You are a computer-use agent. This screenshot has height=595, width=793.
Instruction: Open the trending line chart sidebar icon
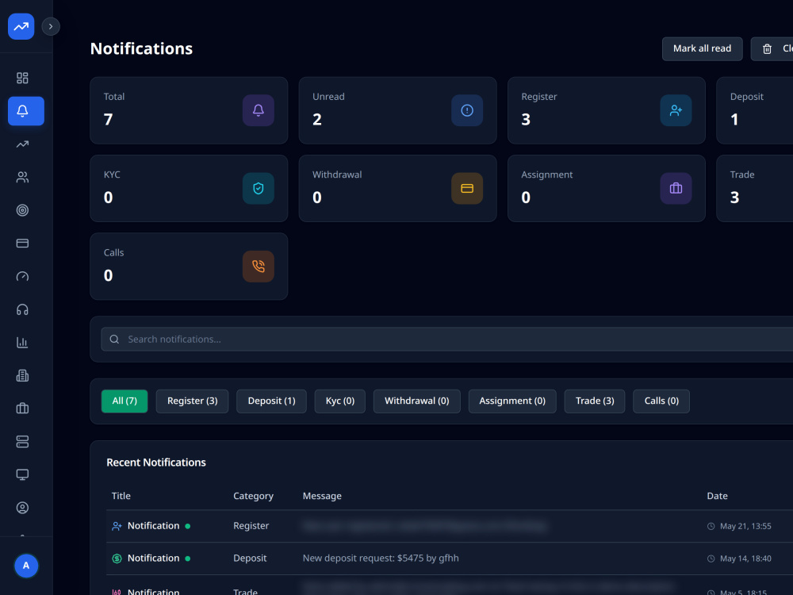click(22, 144)
